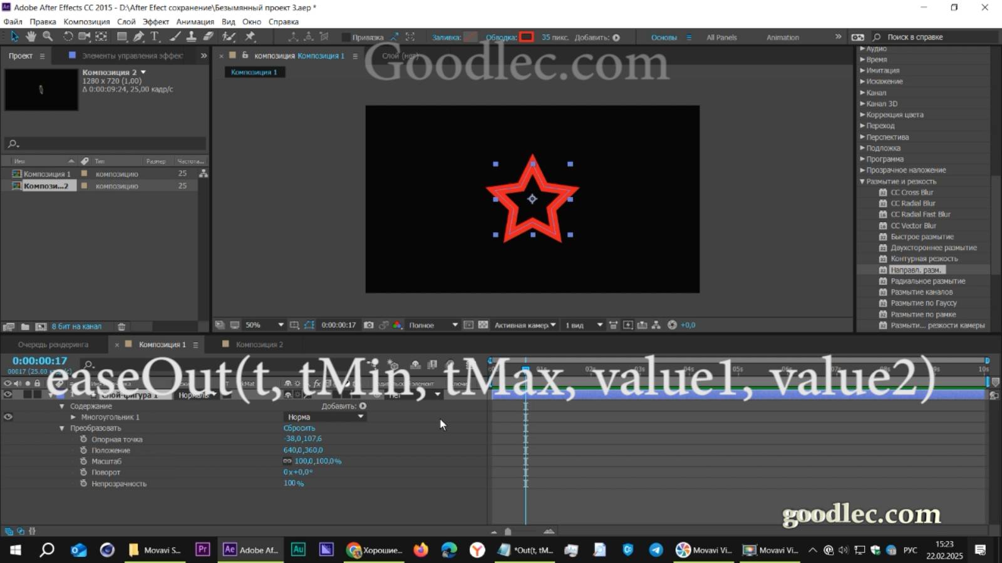The image size is (1002, 563).
Task: Create new composition in Project panel
Action: coord(41,327)
